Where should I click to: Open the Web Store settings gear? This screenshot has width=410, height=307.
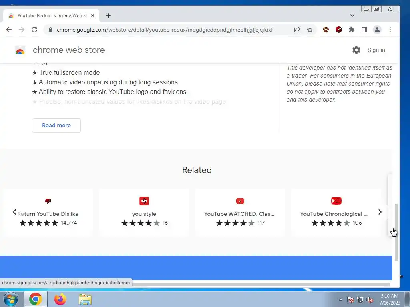356,50
